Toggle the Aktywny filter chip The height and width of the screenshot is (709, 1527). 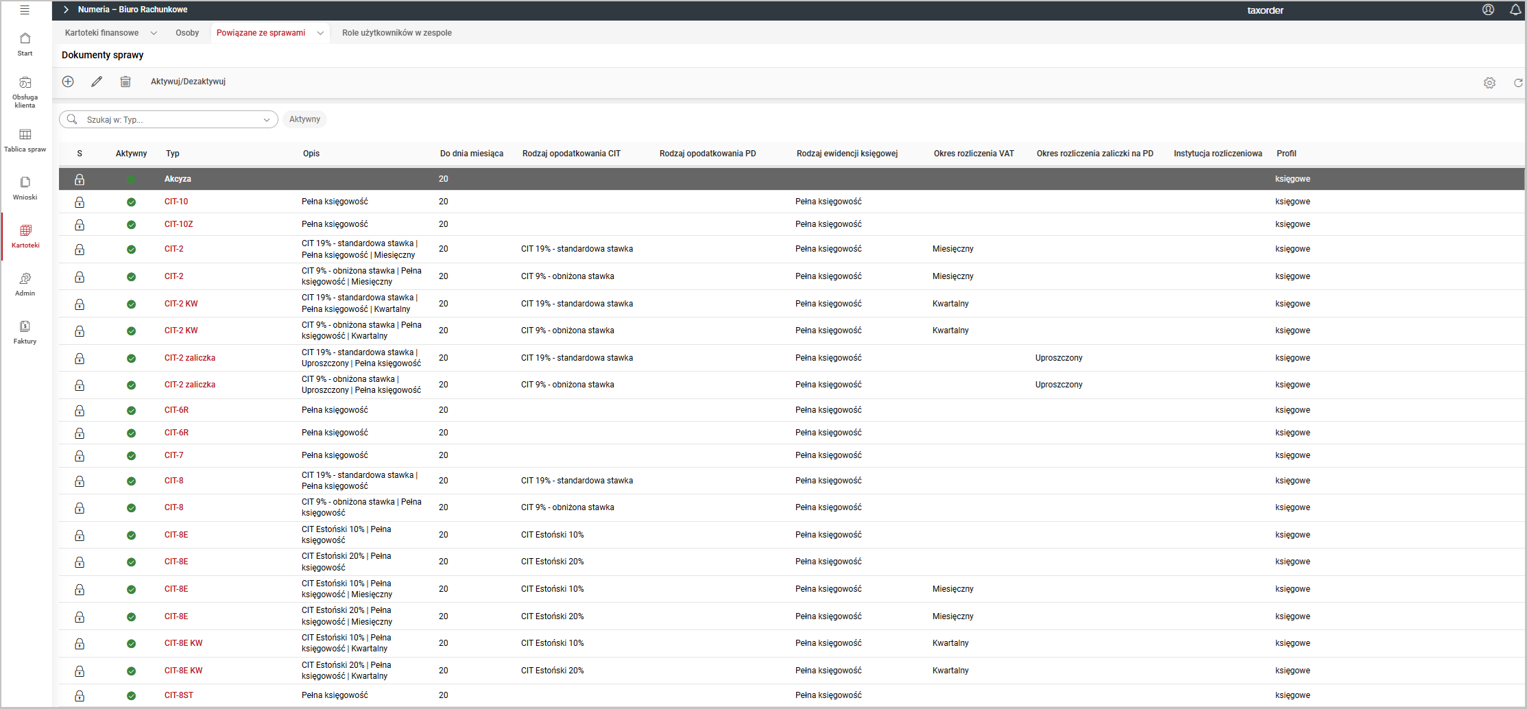coord(304,119)
